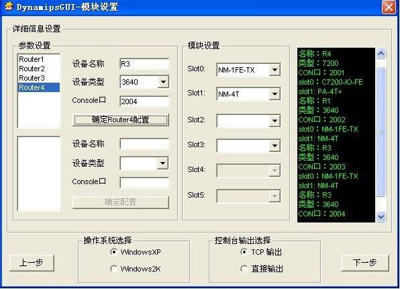Click the Console port field containing 2004

pyautogui.click(x=144, y=101)
